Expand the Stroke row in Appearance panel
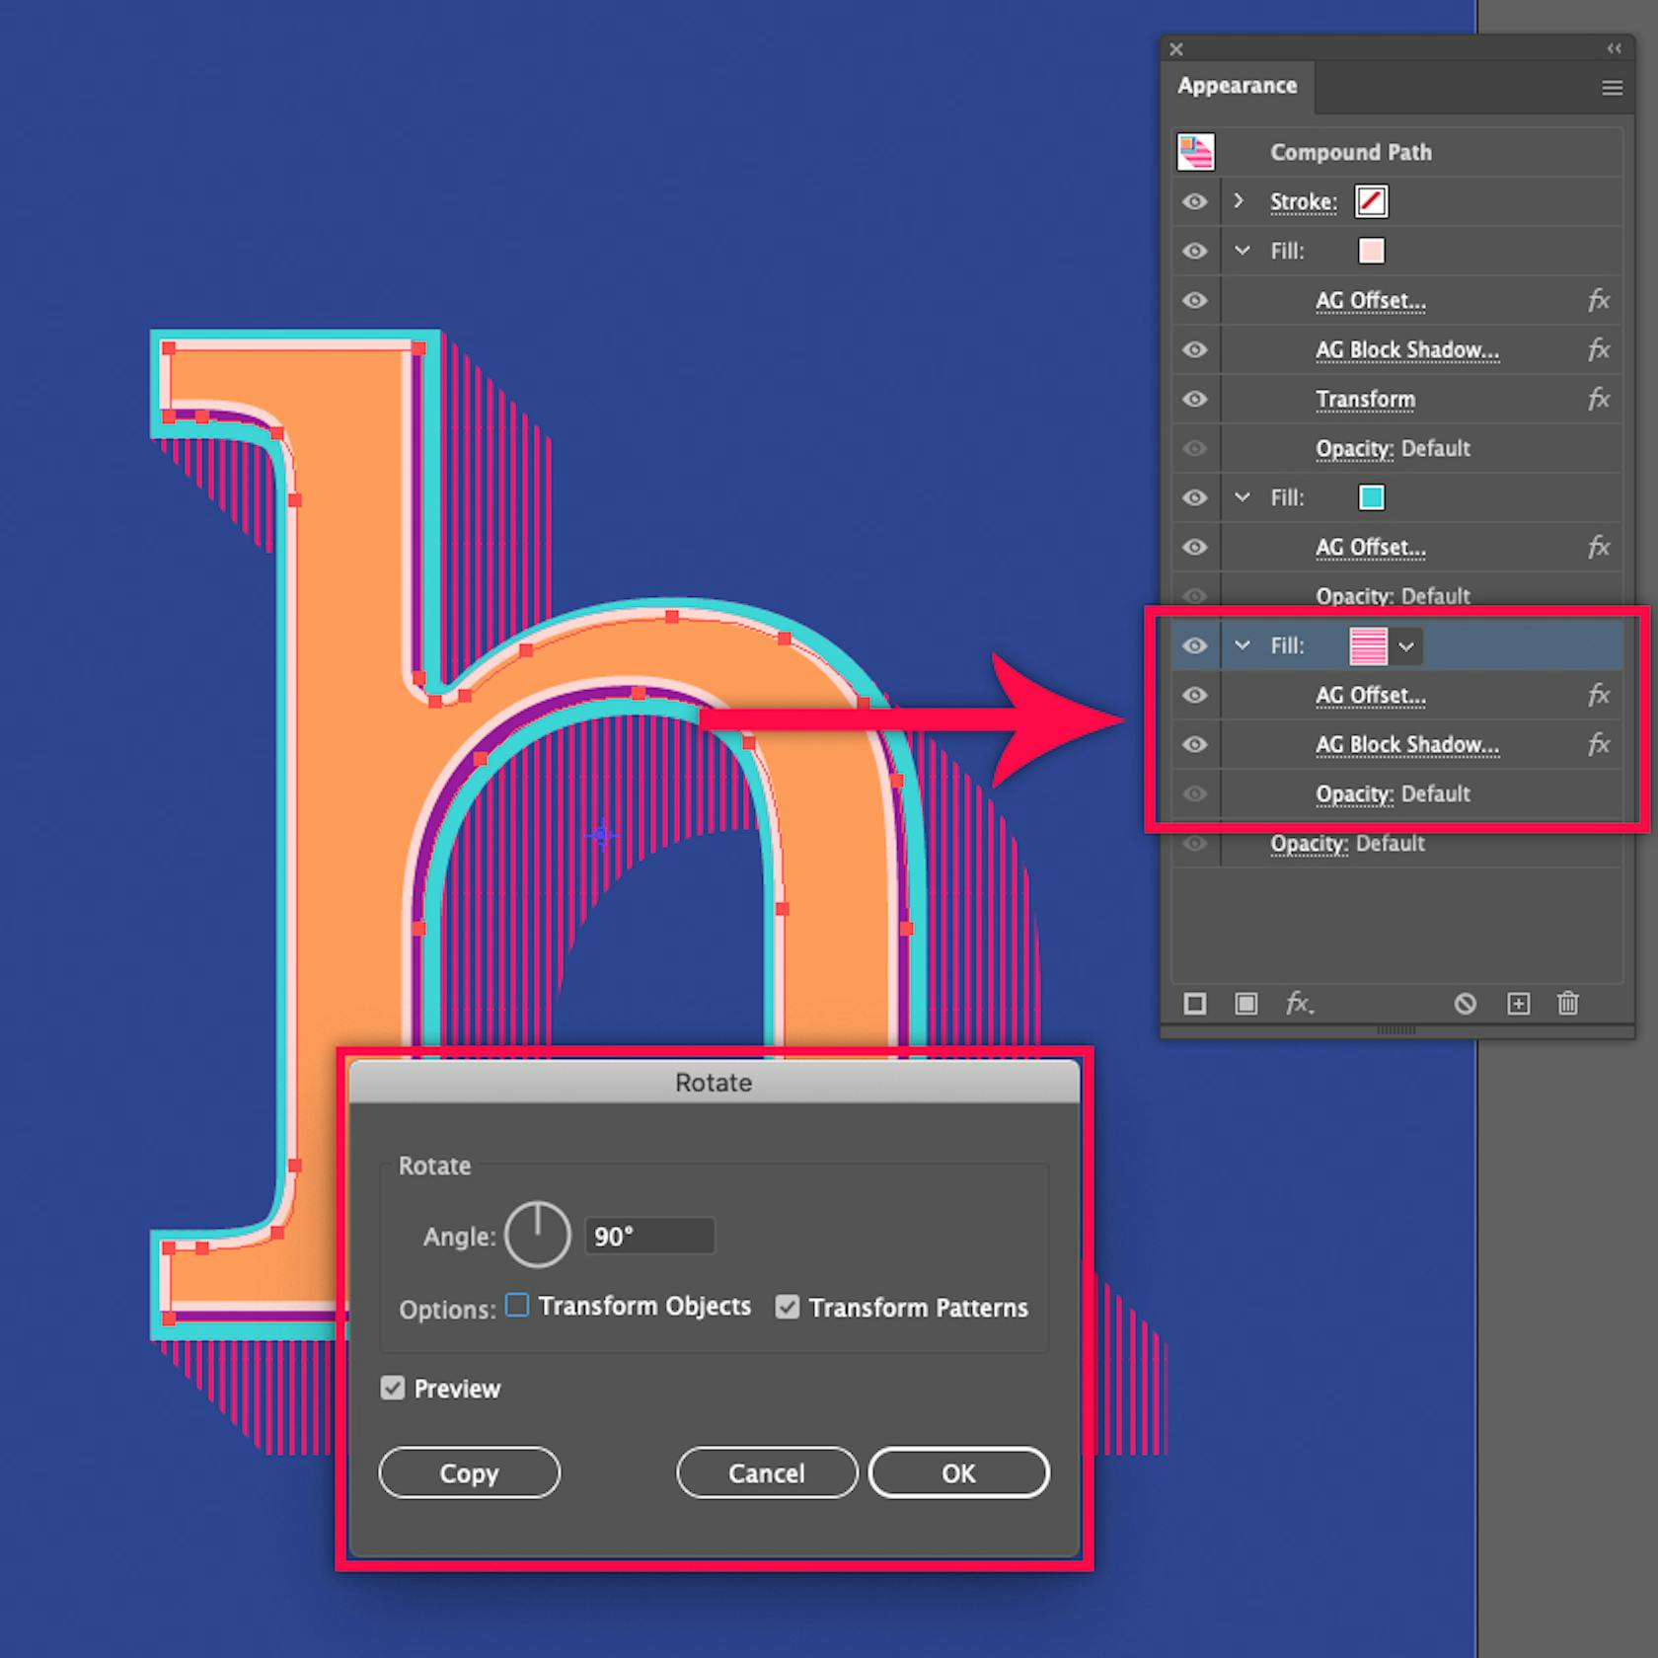The image size is (1658, 1658). click(x=1239, y=201)
